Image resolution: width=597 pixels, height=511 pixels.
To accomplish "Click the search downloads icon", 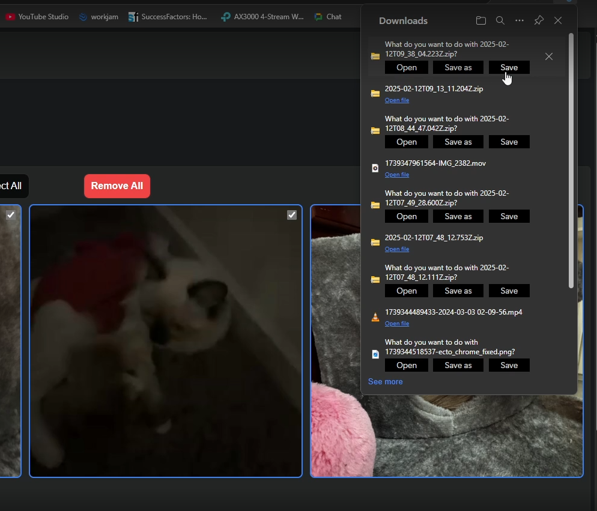I will [500, 20].
